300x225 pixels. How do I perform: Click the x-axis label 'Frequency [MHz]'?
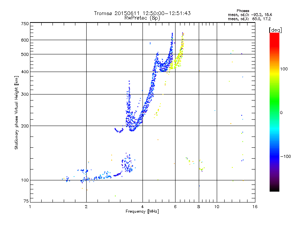pyautogui.click(x=142, y=211)
